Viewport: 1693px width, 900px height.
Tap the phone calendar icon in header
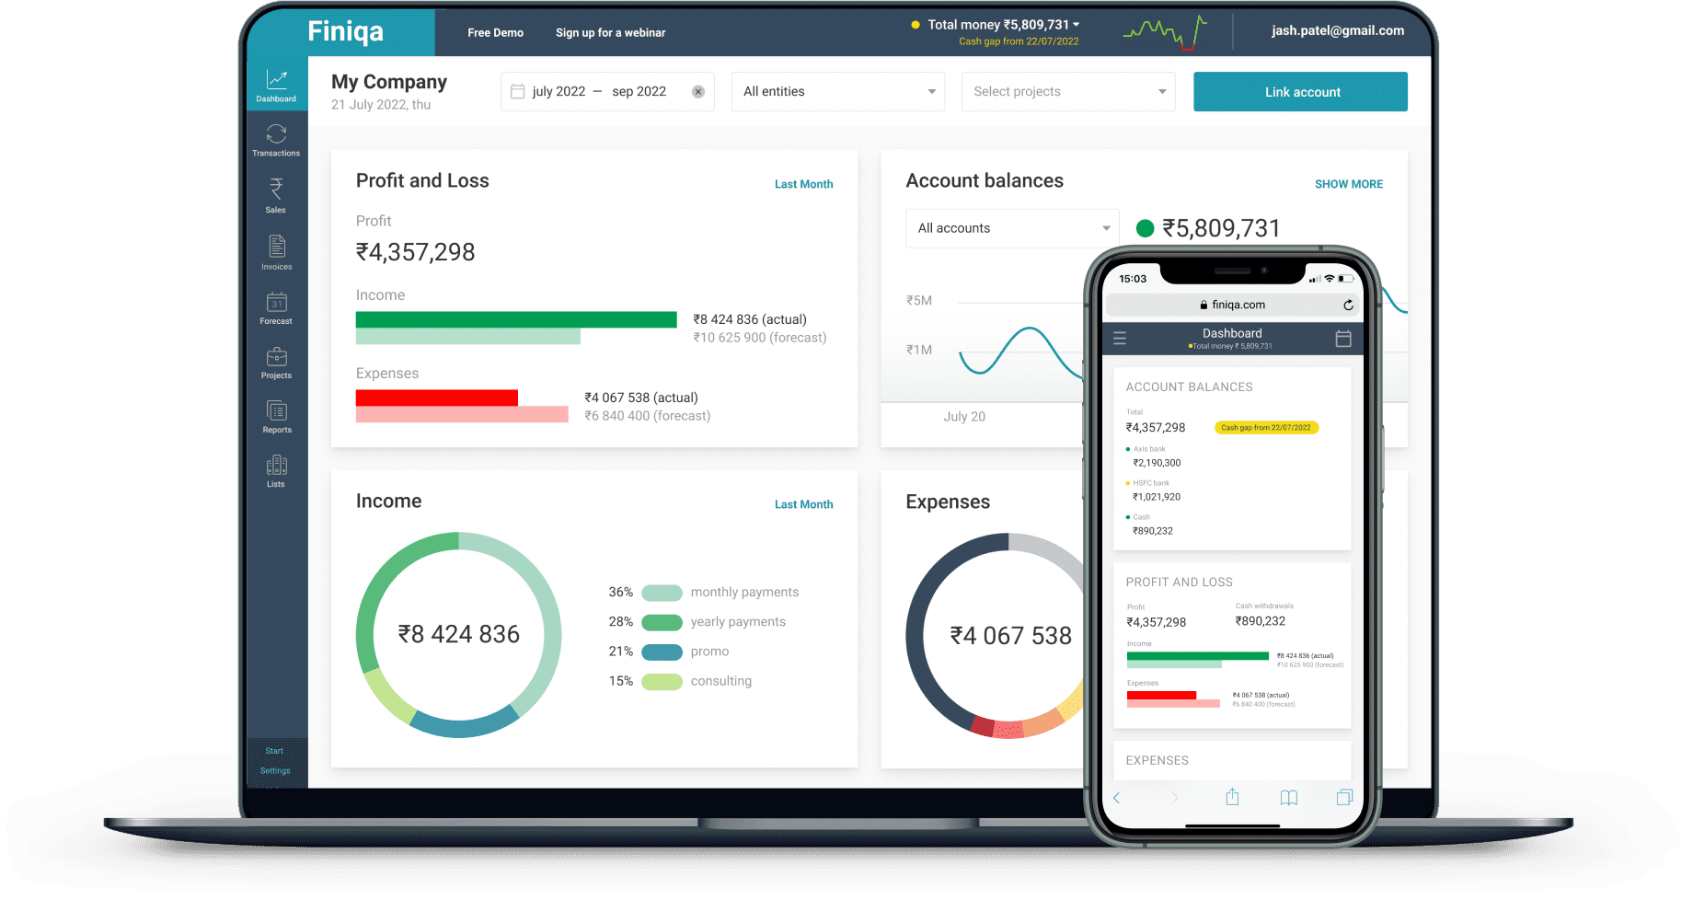coord(1343,339)
